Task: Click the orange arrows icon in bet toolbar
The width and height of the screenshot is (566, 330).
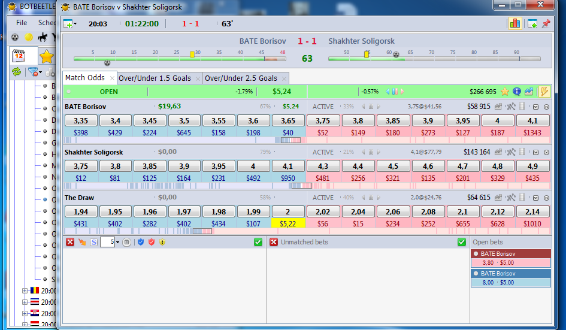Action: (x=82, y=242)
